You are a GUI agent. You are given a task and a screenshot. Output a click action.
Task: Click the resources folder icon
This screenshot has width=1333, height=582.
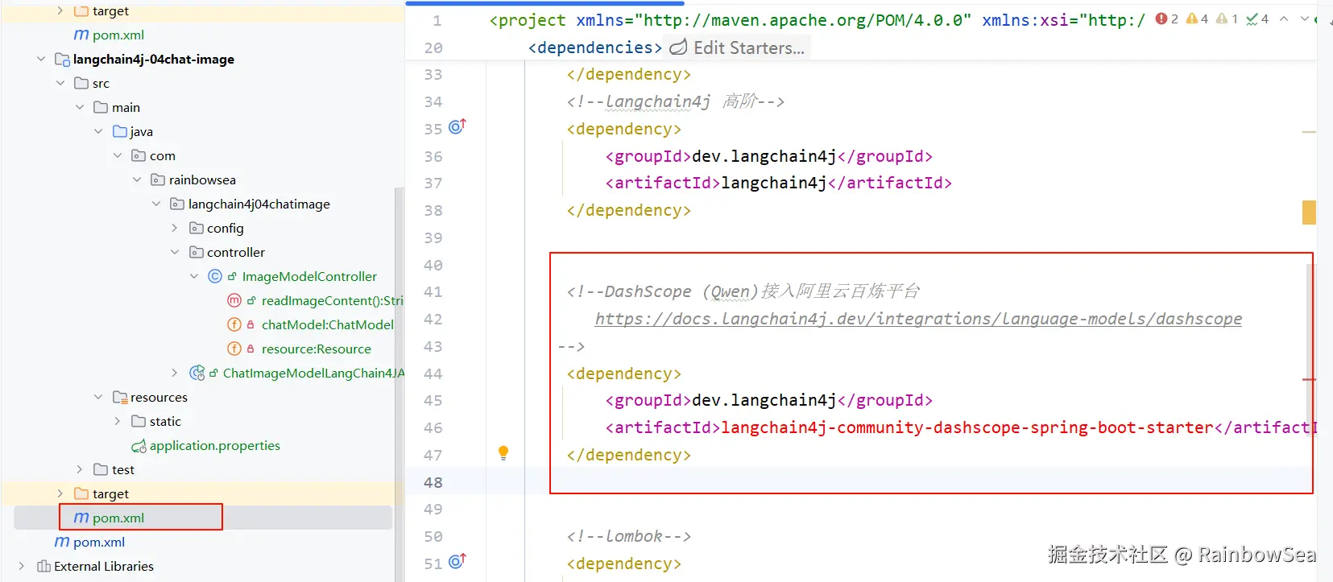tap(120, 397)
